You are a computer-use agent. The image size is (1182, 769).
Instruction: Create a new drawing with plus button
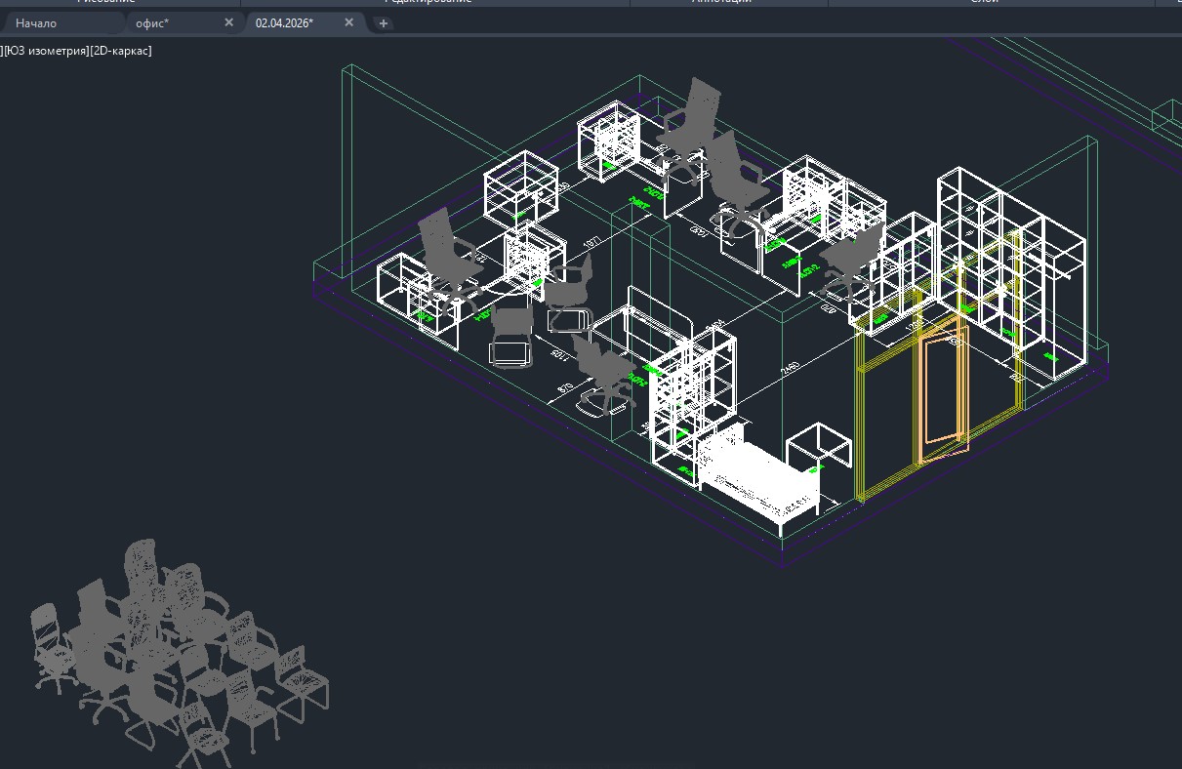tap(384, 23)
